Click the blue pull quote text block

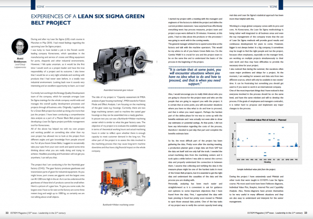tap(195, 77)
